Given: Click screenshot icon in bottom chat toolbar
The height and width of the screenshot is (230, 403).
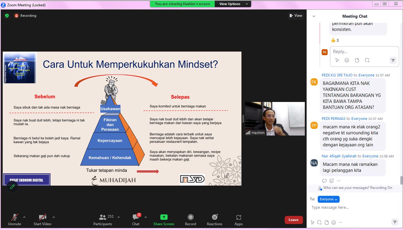Looking at the screenshot, I should coord(319,223).
